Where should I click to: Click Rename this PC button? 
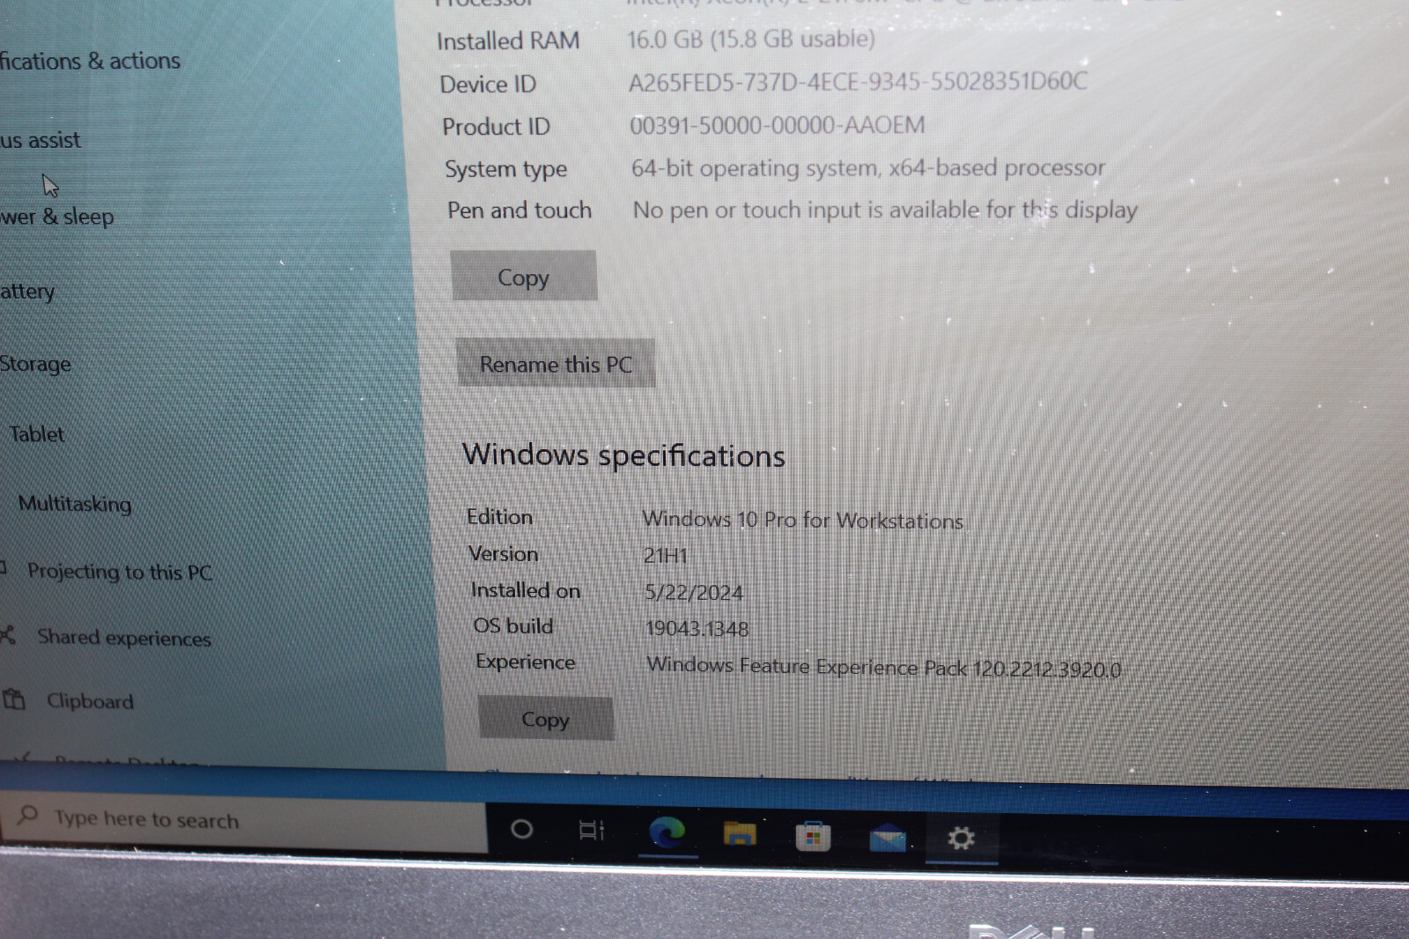tap(556, 363)
